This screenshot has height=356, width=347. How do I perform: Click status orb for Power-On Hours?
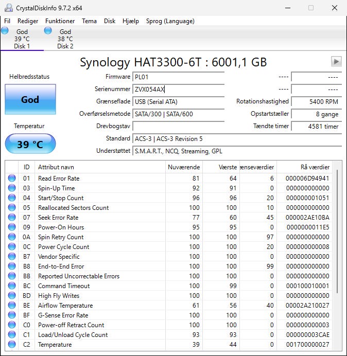click(12, 227)
